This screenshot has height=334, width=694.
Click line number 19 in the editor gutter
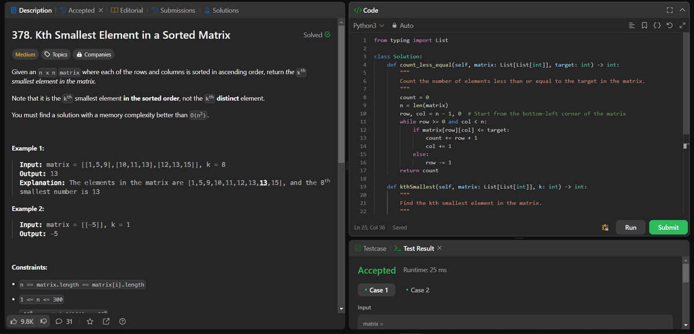coord(363,187)
